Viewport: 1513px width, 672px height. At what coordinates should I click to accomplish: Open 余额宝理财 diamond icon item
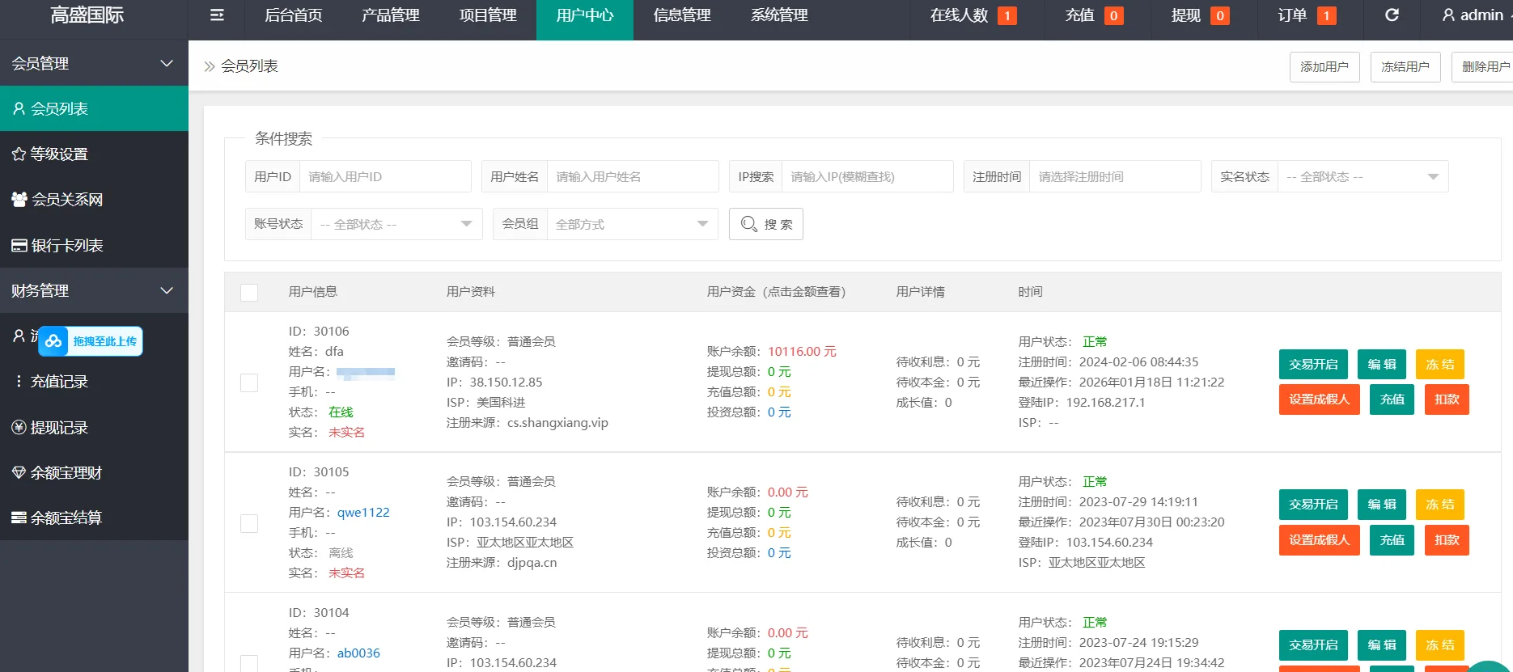(19, 472)
